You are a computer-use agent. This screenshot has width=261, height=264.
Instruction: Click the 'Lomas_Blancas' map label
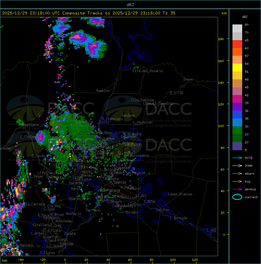pyautogui.click(x=180, y=194)
